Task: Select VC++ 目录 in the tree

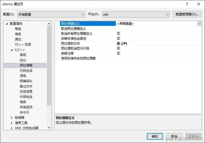Action: 23,44
